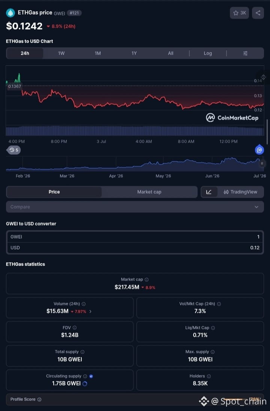Screen dimensions: 270x411
Task: Open the history icon showing 5 events
Action: (13, 150)
